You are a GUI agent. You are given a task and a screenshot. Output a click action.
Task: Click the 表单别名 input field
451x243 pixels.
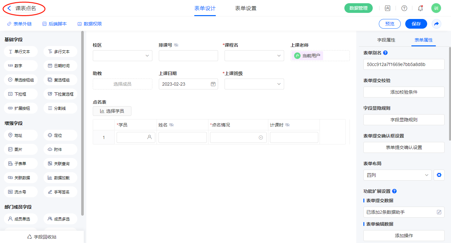(x=404, y=64)
